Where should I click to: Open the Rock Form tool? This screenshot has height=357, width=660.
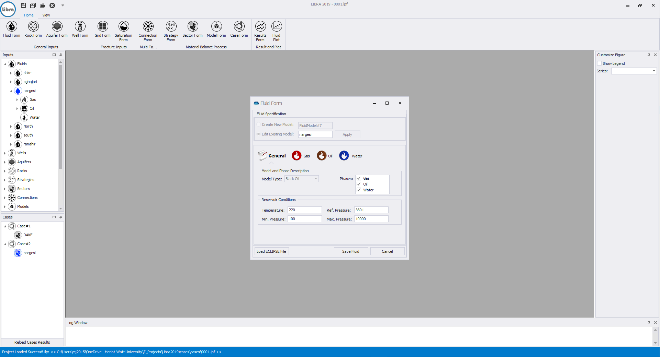pyautogui.click(x=33, y=29)
